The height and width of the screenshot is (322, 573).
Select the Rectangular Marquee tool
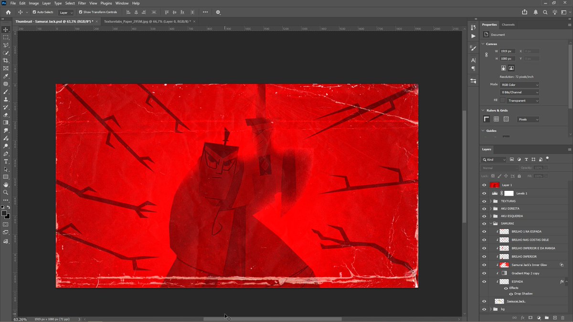click(x=6, y=37)
